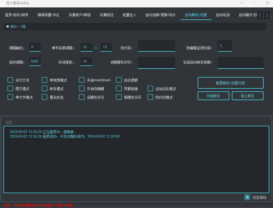
Task: Click the speaker icon beside 统计
Action: [x=7, y=27]
